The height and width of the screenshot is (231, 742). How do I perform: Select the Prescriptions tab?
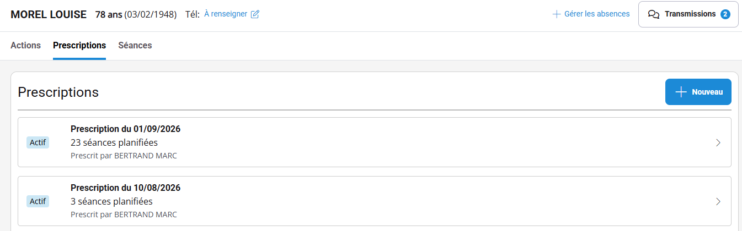tap(79, 45)
